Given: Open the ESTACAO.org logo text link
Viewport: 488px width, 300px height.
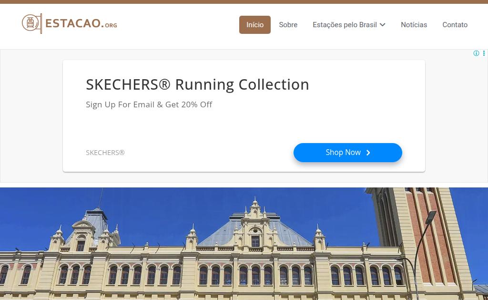Looking at the screenshot, I should [x=81, y=24].
